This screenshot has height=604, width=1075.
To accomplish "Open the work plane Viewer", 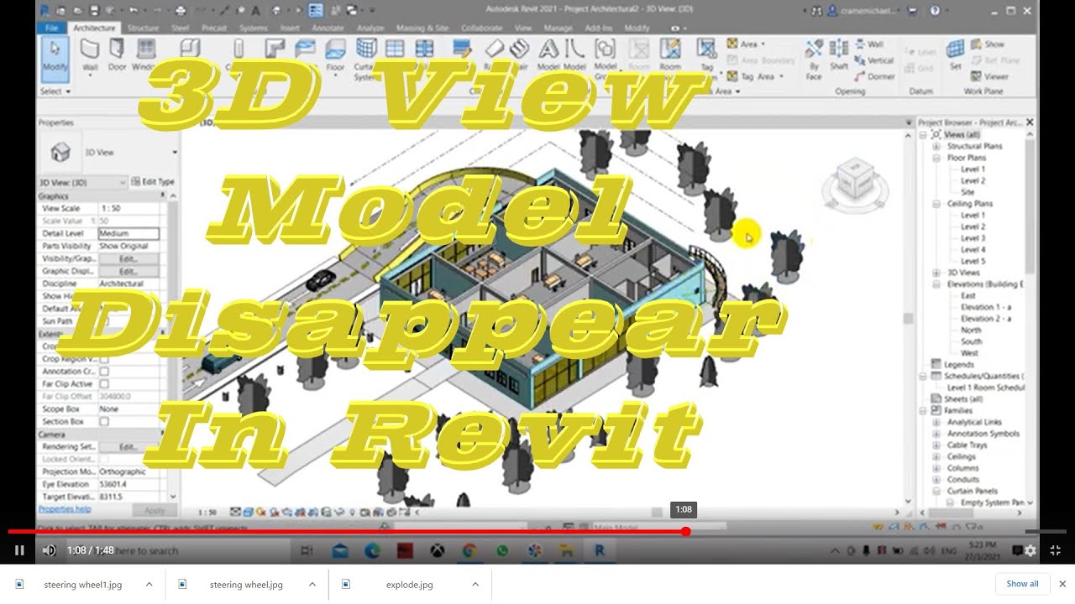I will [x=988, y=76].
